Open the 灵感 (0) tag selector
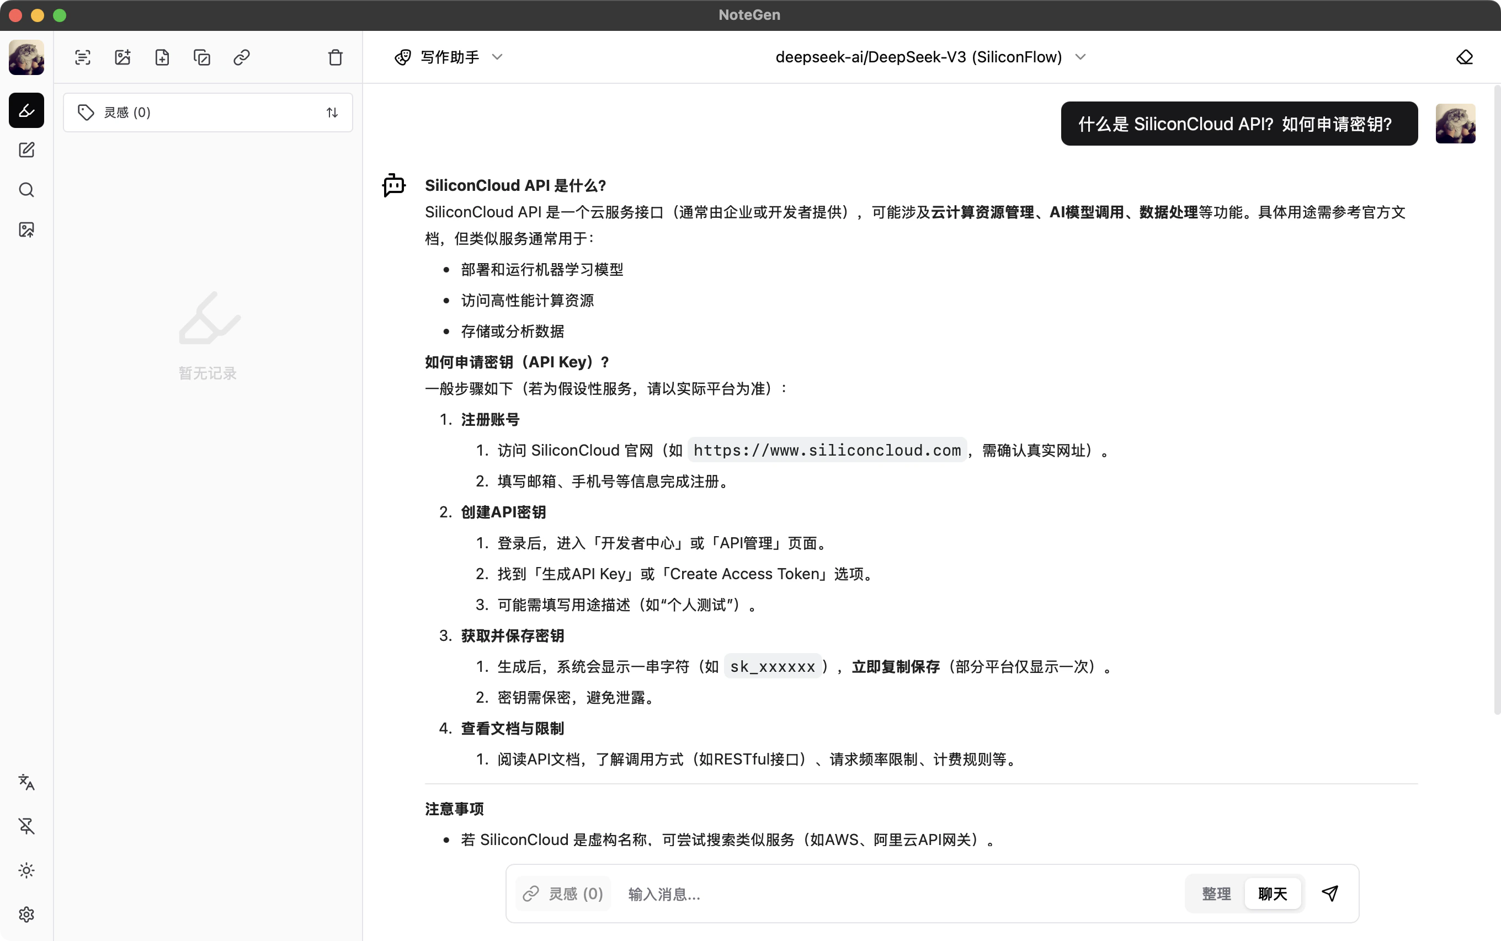 [207, 112]
